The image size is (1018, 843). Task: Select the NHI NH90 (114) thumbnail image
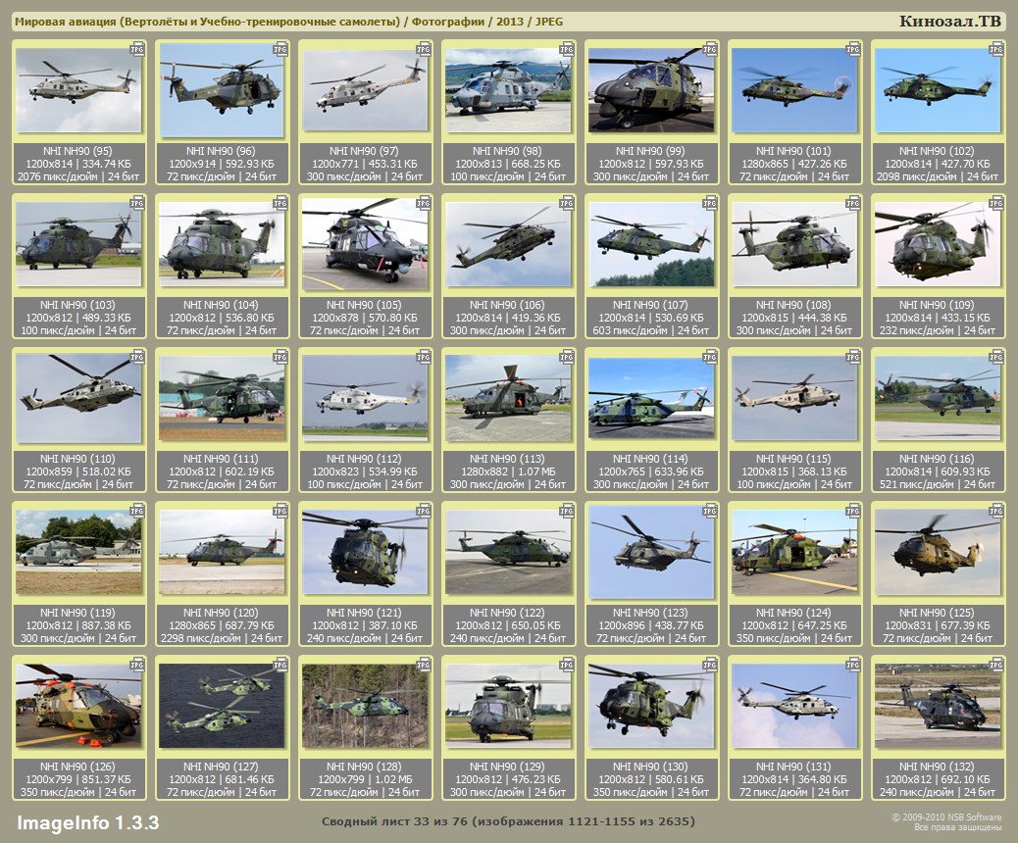[651, 398]
